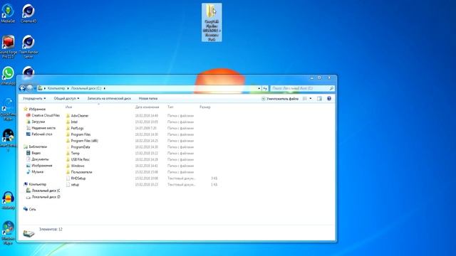Refresh the folder via address bar button

click(265, 88)
